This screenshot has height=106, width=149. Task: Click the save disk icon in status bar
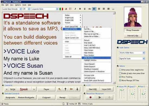pyautogui.click(x=79, y=104)
